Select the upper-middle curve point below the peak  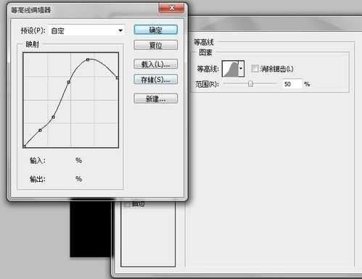[69, 82]
